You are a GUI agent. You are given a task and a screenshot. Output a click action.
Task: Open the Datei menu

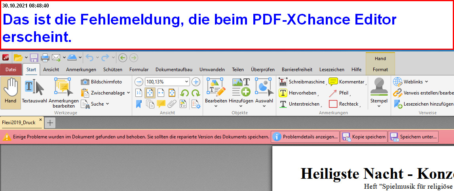11,70
